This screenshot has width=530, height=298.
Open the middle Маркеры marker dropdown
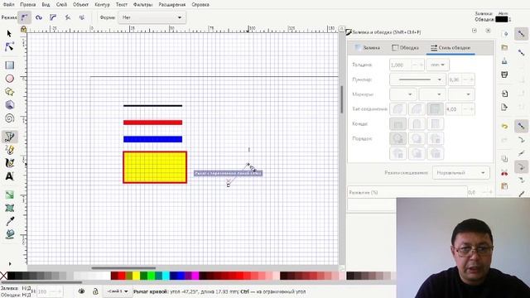(432, 94)
